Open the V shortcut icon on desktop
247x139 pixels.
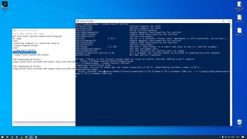[x=5, y=6]
